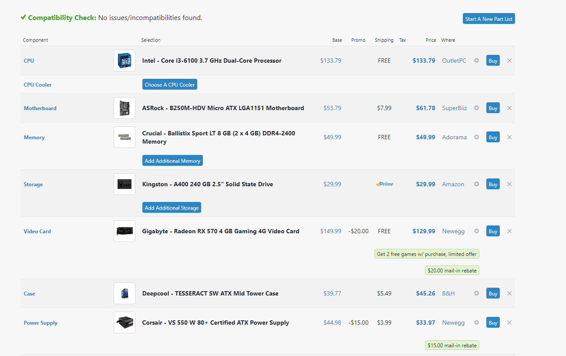The image size is (566, 356).
Task: Open settings gear for the Video Card row
Action: (x=476, y=231)
